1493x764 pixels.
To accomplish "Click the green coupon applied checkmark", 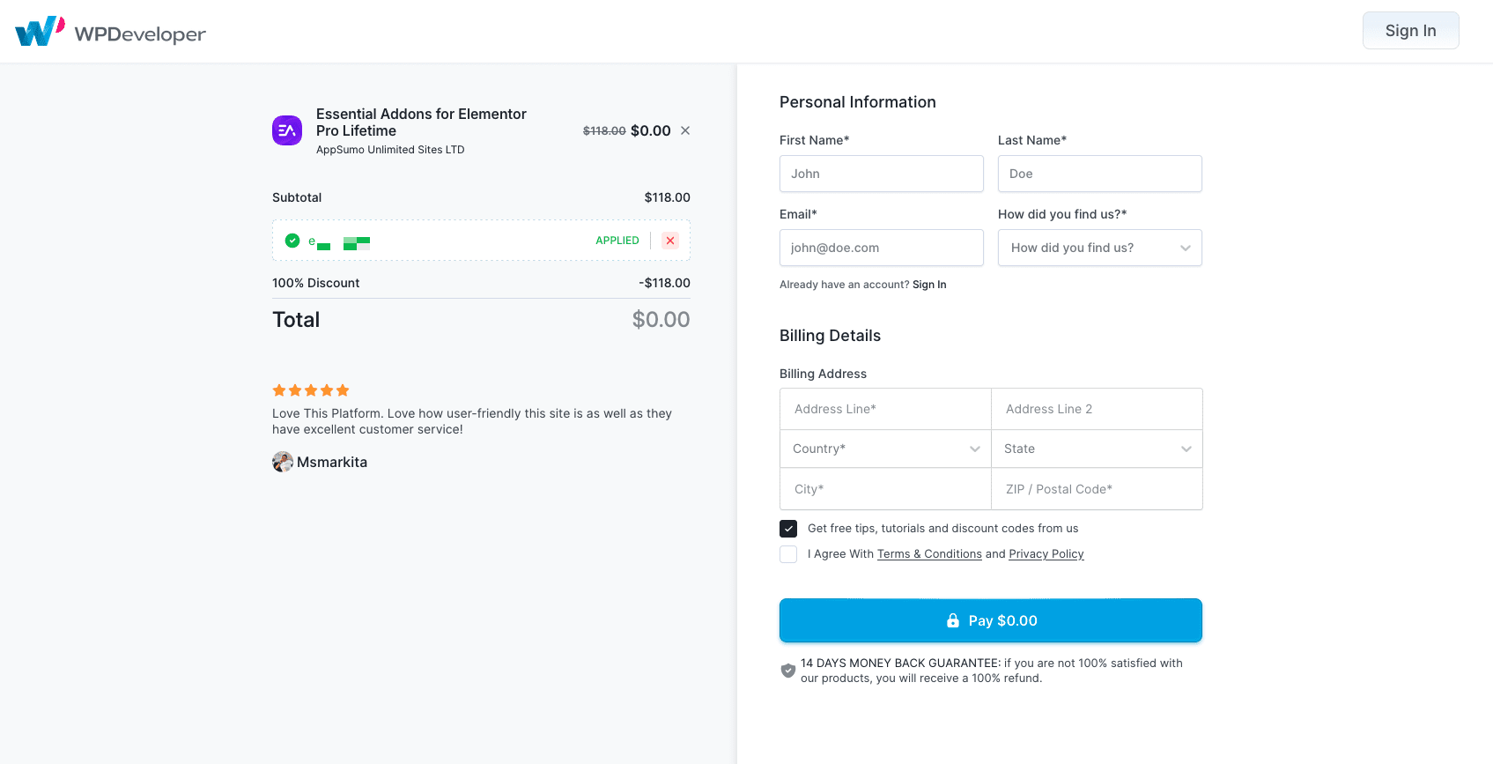I will click(292, 241).
